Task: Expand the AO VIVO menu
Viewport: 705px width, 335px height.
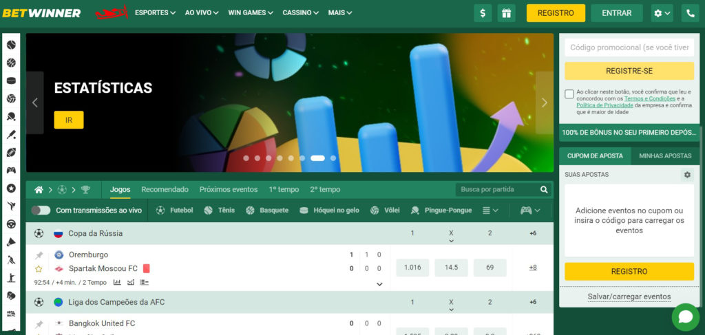Action: click(202, 13)
